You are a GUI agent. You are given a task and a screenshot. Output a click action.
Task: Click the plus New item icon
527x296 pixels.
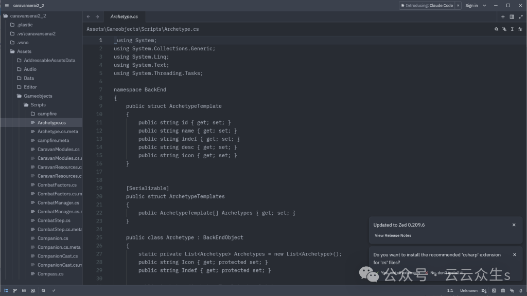coord(503,16)
